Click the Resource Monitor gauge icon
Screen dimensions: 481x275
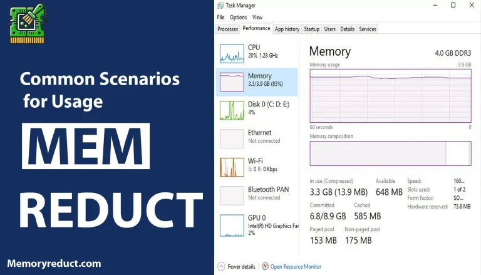click(266, 266)
